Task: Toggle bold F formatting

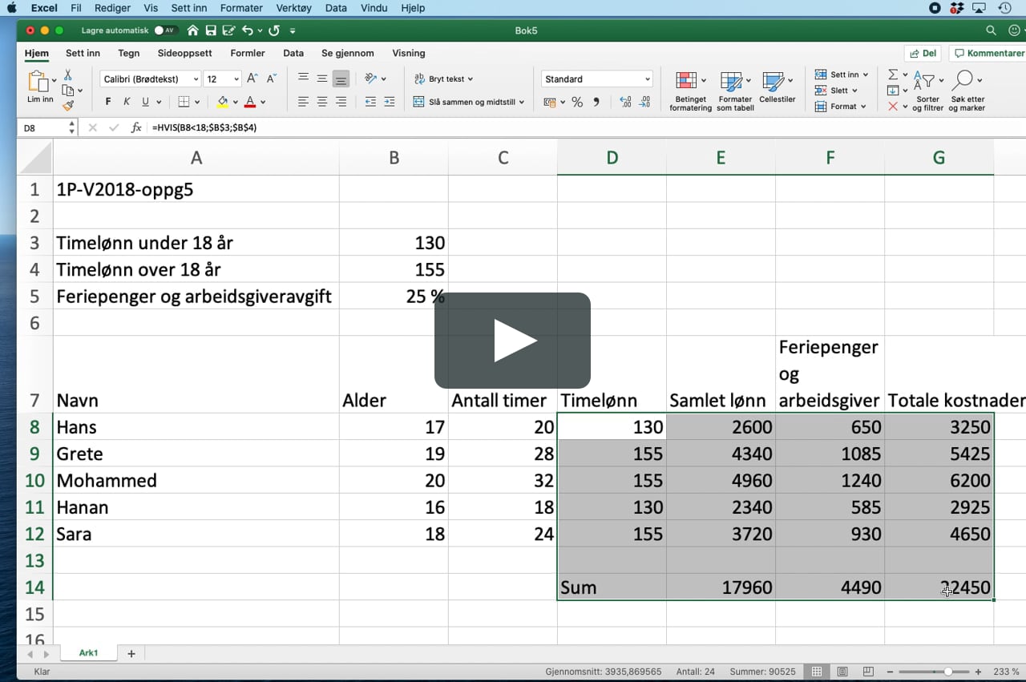Action: tap(108, 102)
